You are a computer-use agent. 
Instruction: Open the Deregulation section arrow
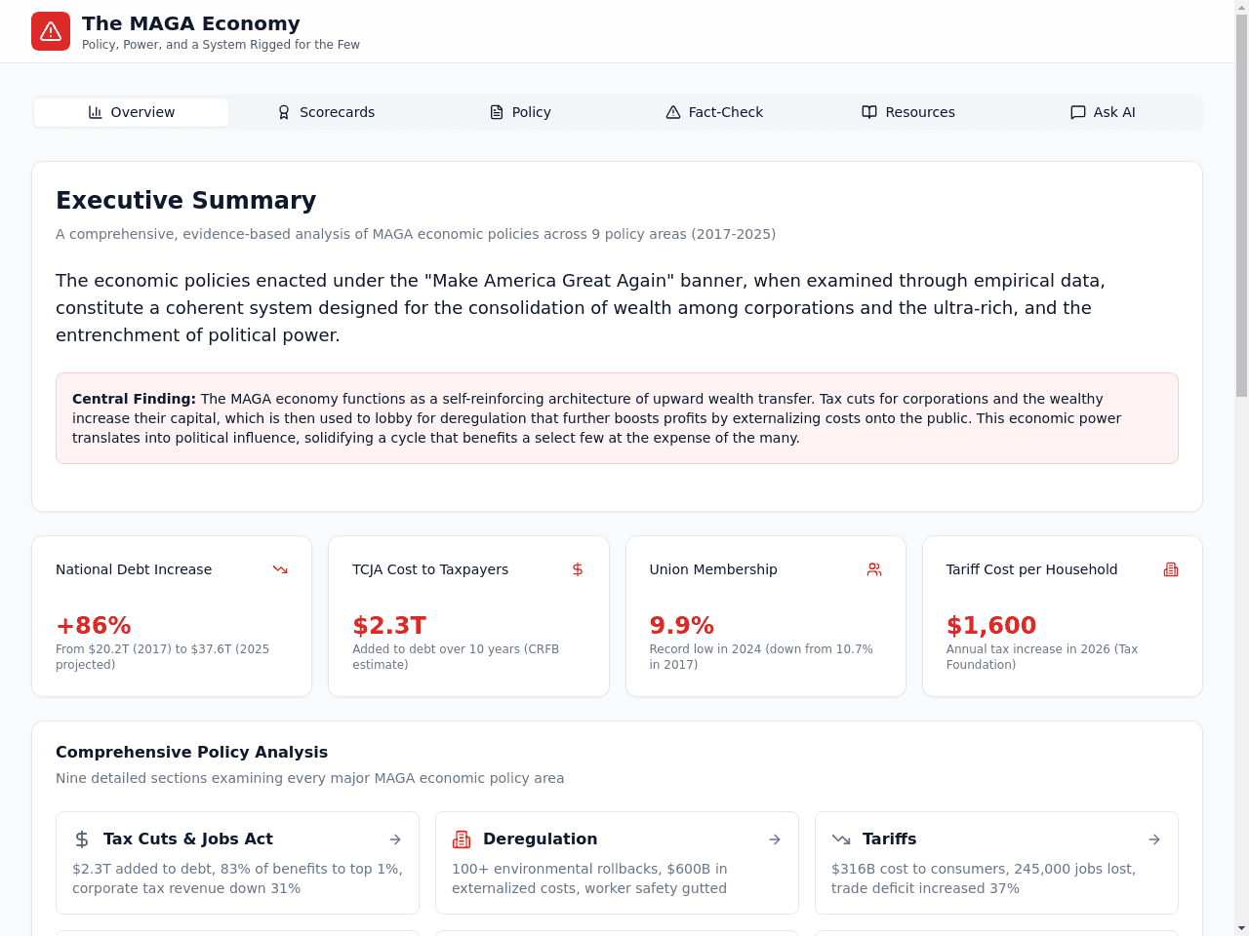[775, 839]
